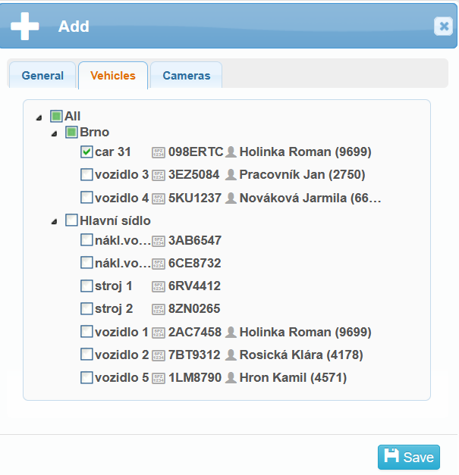Click the license plate icon beside 3EZ5084
Image resolution: width=459 pixels, height=475 pixels.
159,175
